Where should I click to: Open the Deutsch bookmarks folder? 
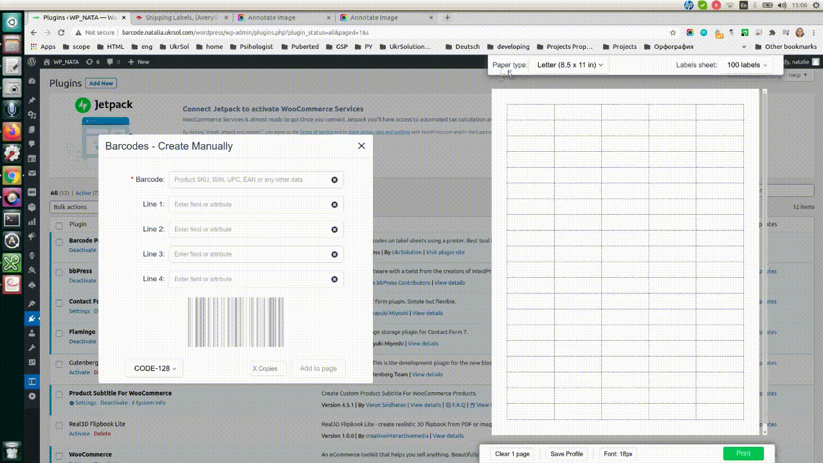click(x=462, y=46)
